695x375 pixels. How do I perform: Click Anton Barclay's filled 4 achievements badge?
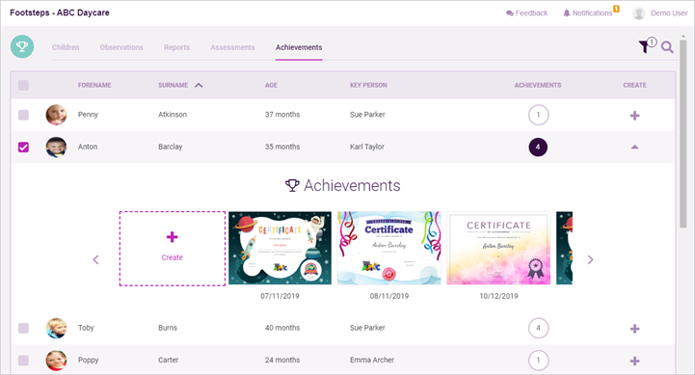click(x=538, y=147)
